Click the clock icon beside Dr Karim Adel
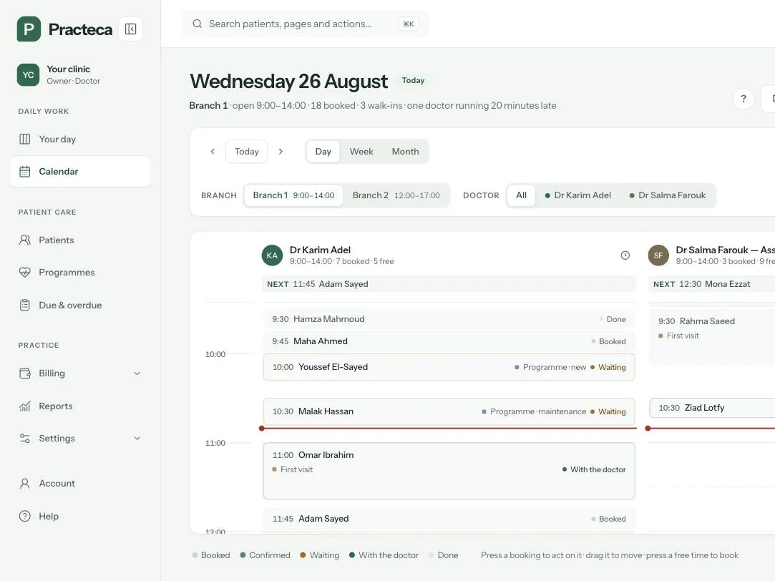The height and width of the screenshot is (581, 775). (625, 255)
